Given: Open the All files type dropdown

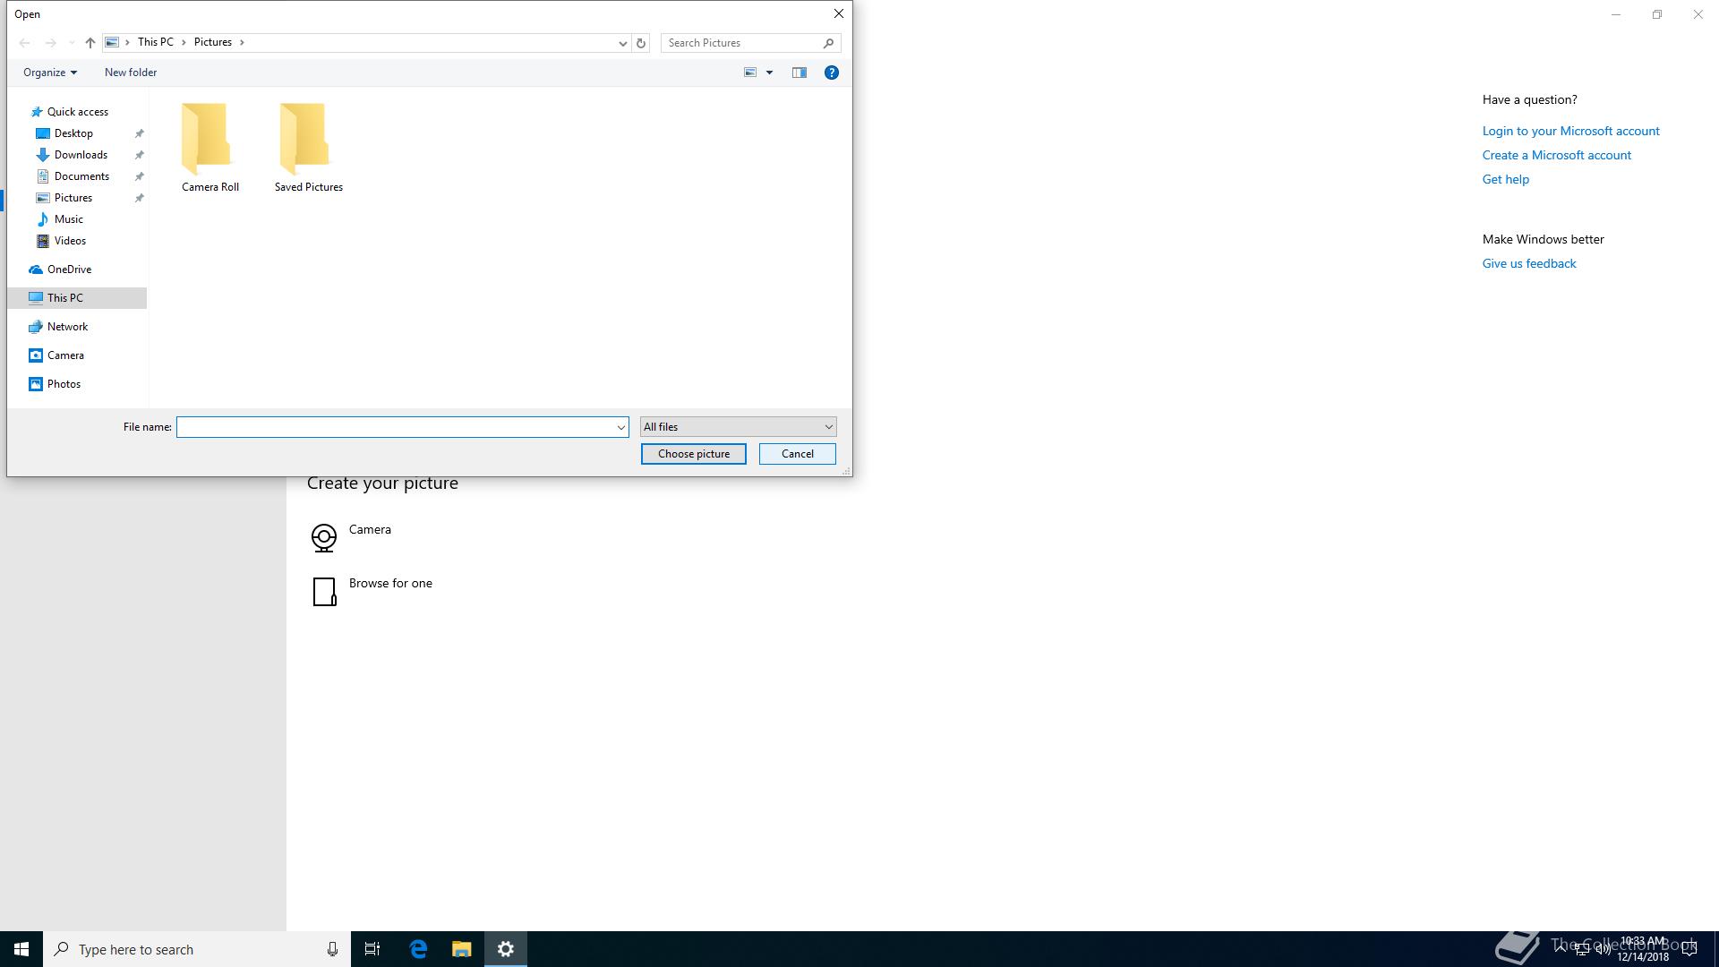Looking at the screenshot, I should pyautogui.click(x=738, y=427).
